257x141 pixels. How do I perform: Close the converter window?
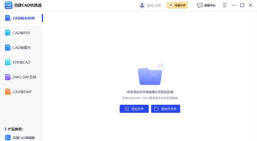click(250, 5)
